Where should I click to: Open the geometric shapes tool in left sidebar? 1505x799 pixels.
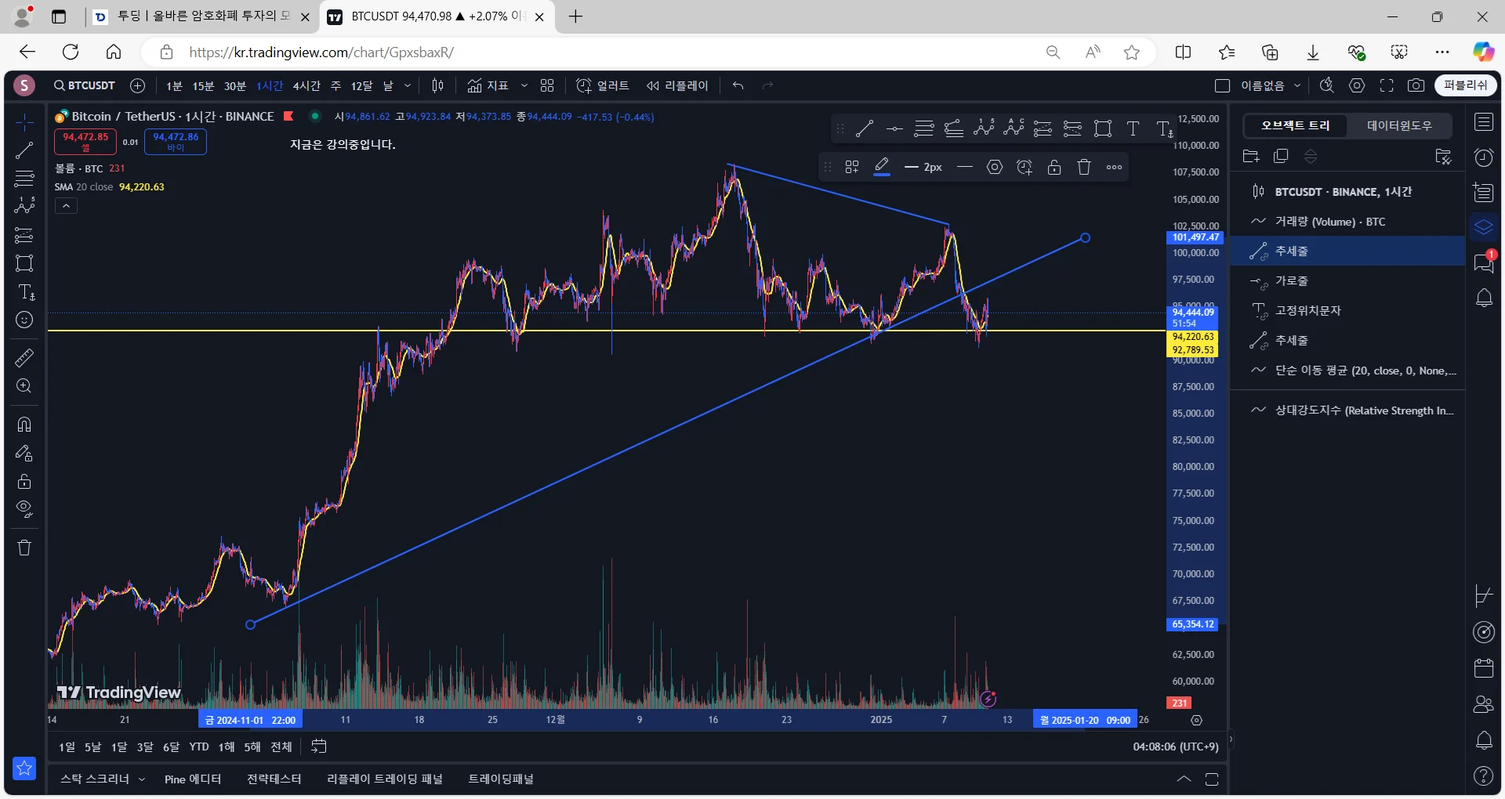(24, 263)
